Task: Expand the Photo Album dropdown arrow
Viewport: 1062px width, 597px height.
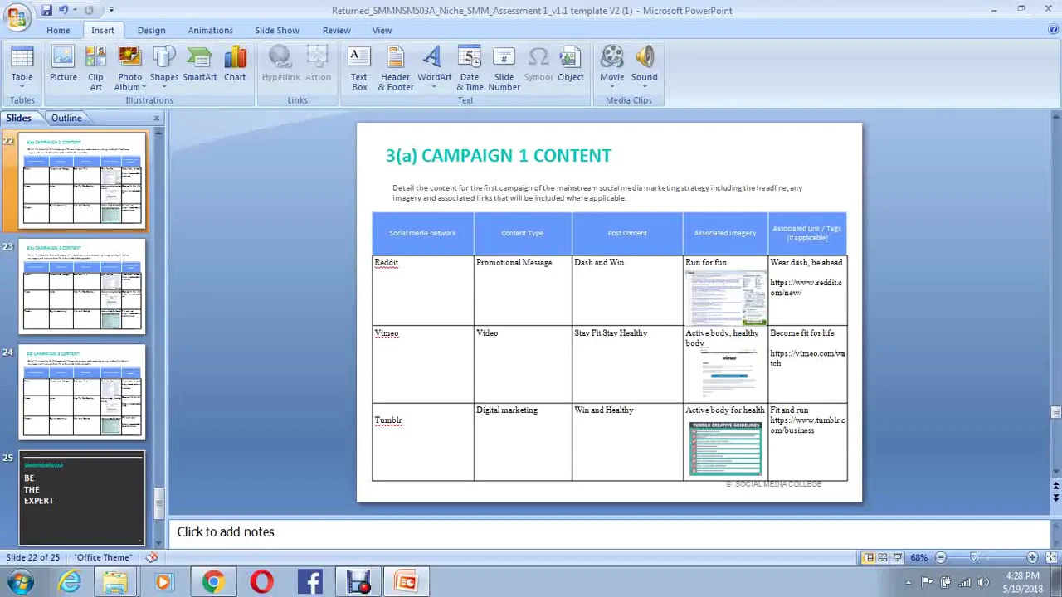Action: click(x=143, y=87)
